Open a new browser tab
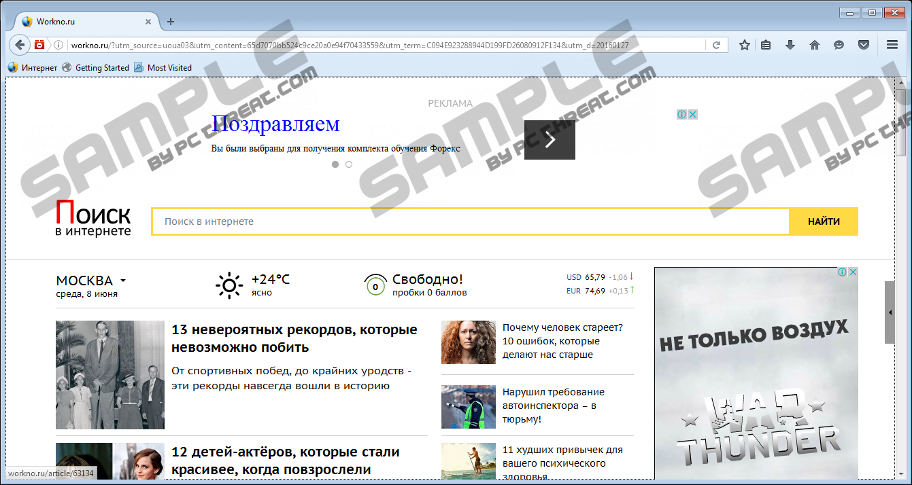Screen dimensions: 912x485 (171, 22)
